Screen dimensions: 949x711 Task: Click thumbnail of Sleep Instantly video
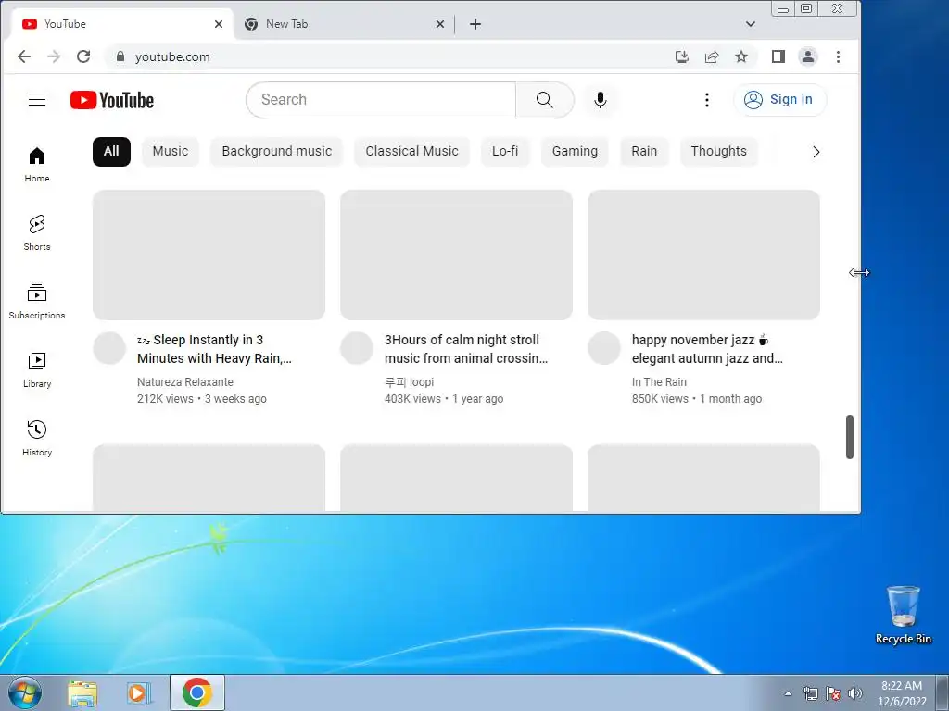coord(209,255)
